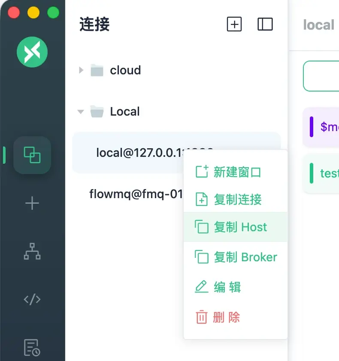Open the log viewer sidebar icon
Screen dimensions: 339x361
coord(32,347)
